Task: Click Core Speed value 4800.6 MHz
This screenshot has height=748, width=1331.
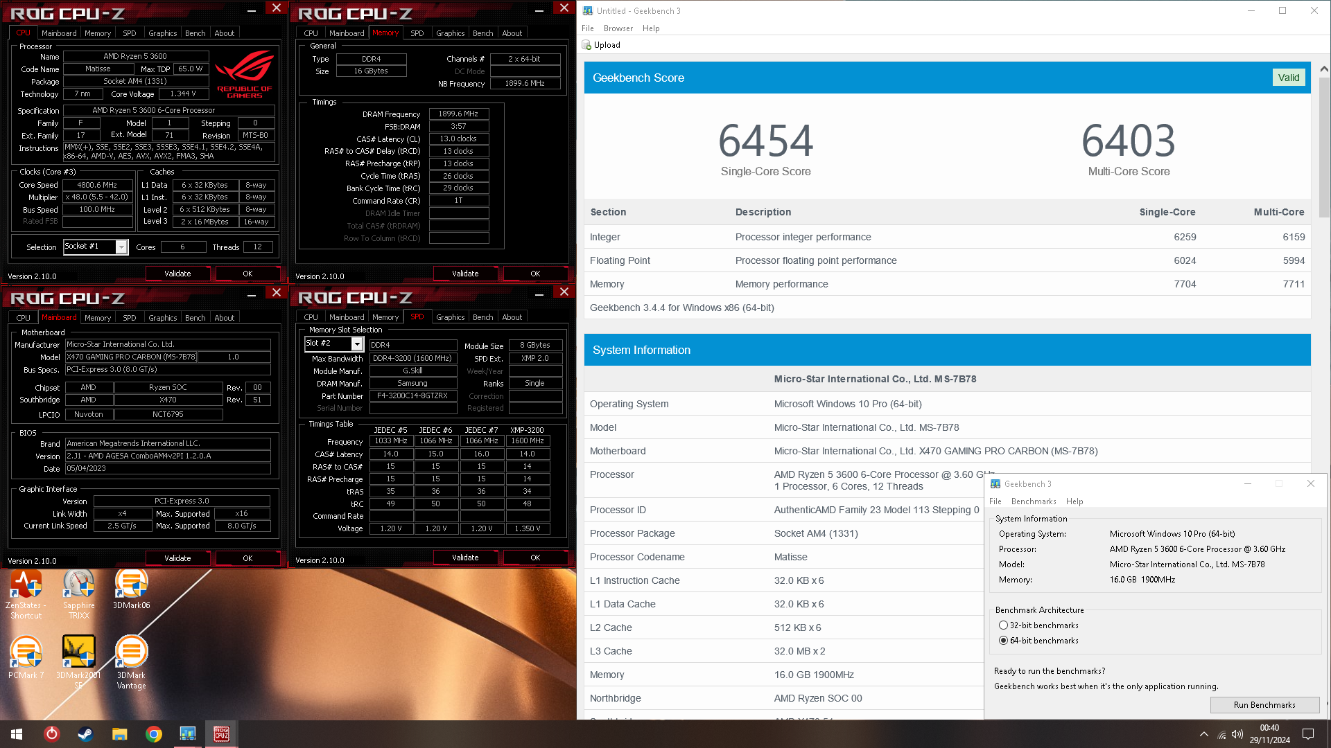Action: click(97, 185)
